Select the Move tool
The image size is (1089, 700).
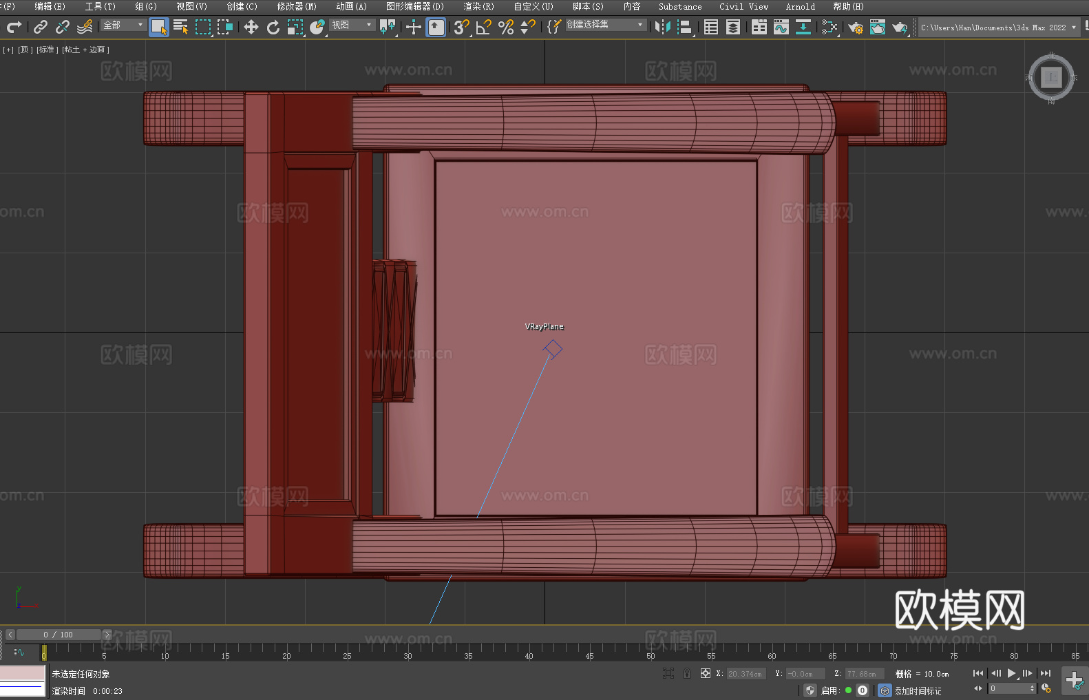251,27
